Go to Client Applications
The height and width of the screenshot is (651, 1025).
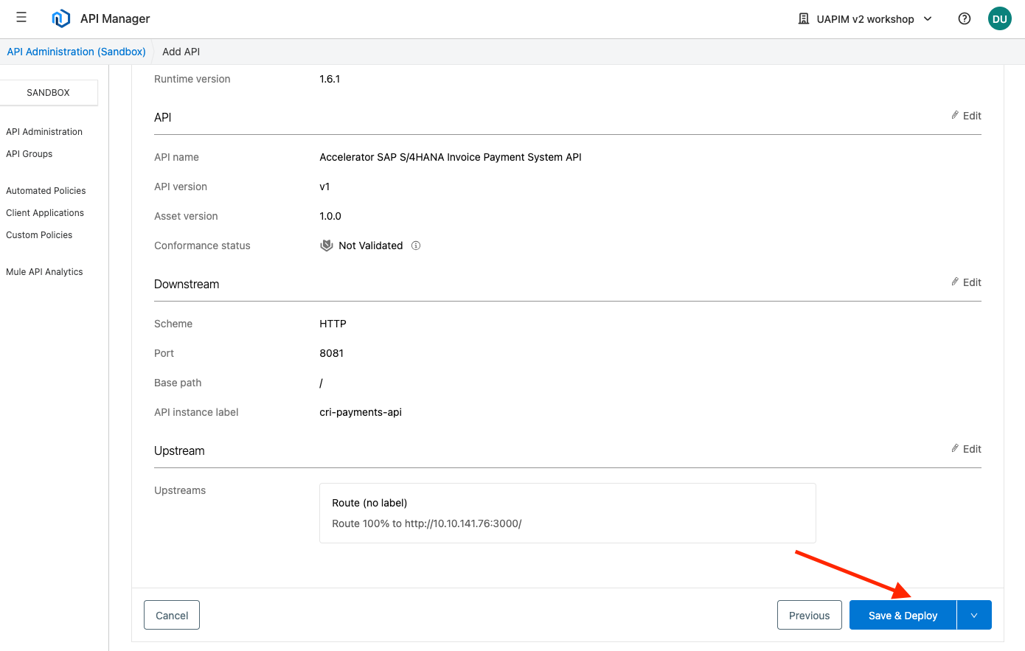[x=45, y=213]
